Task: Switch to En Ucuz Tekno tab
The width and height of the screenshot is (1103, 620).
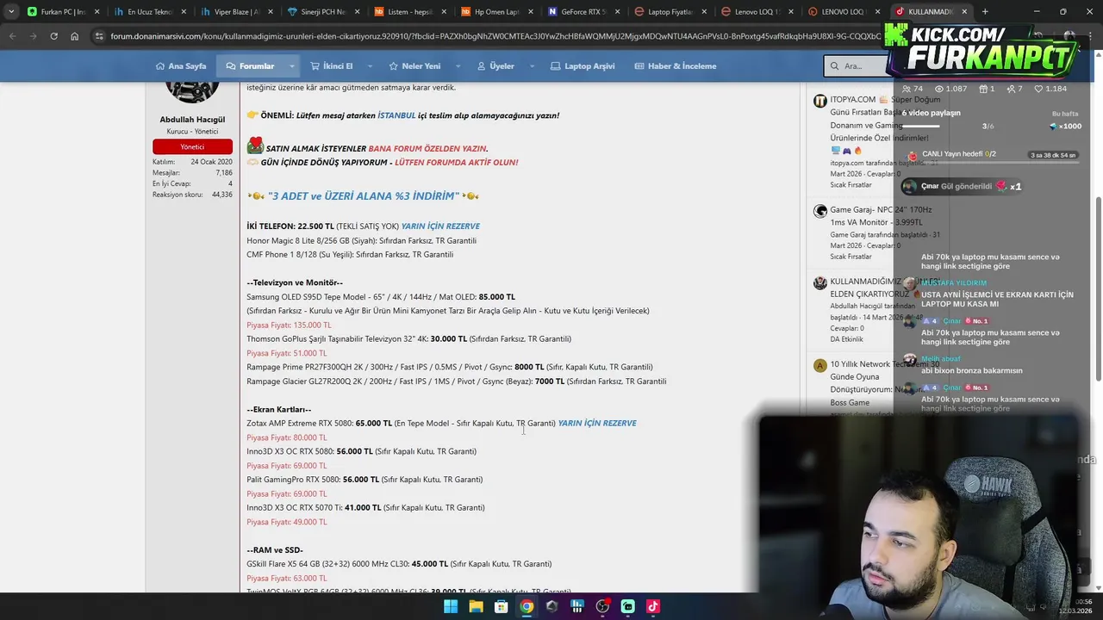Action: click(x=149, y=12)
